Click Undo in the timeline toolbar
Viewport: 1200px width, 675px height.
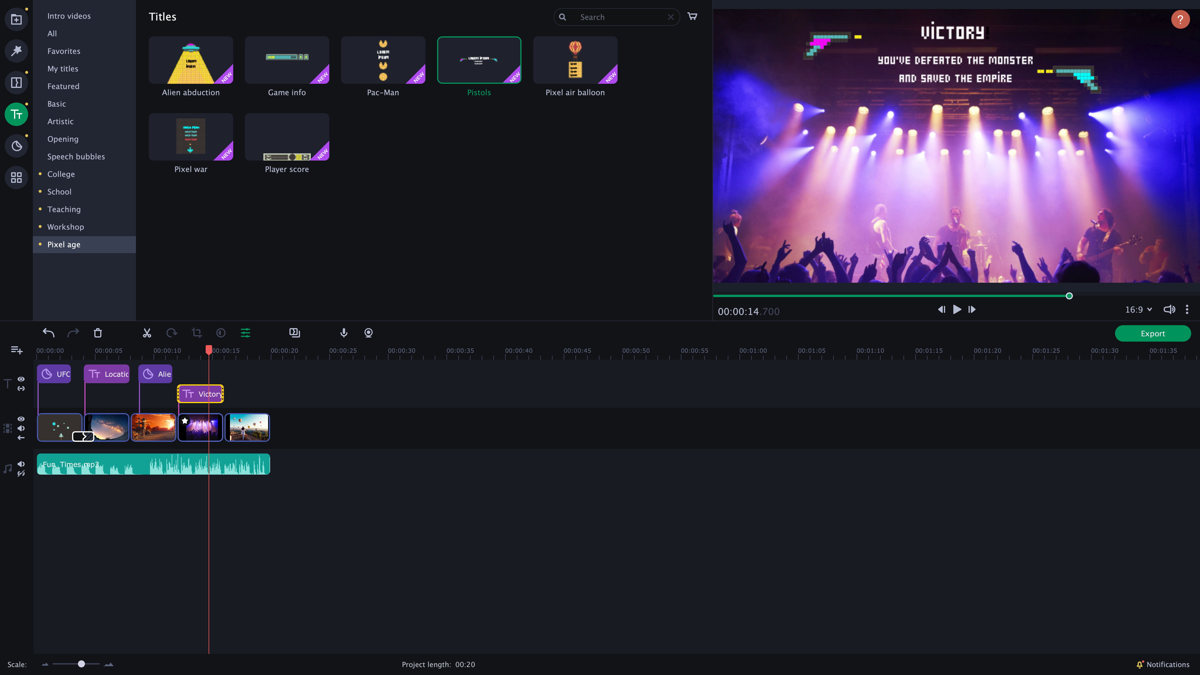point(48,333)
